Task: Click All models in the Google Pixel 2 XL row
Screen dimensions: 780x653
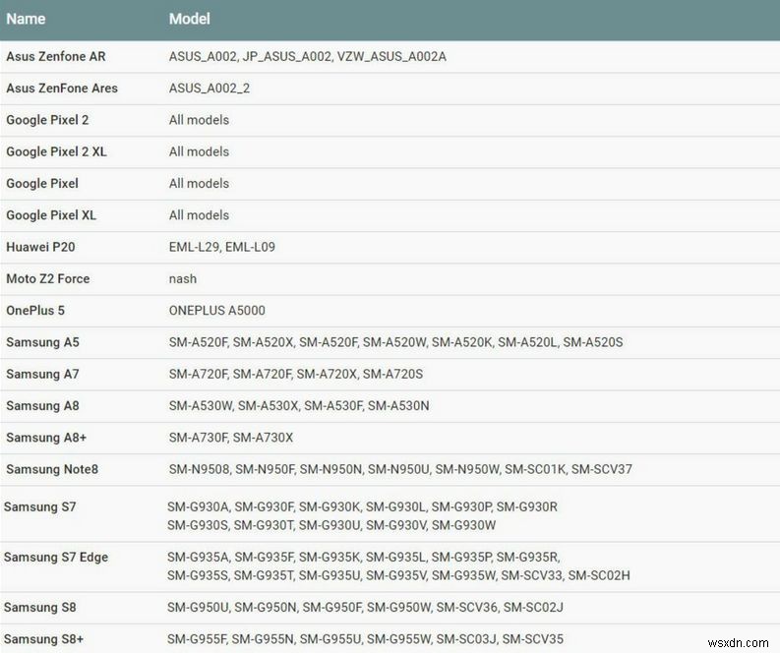Action: tap(199, 152)
